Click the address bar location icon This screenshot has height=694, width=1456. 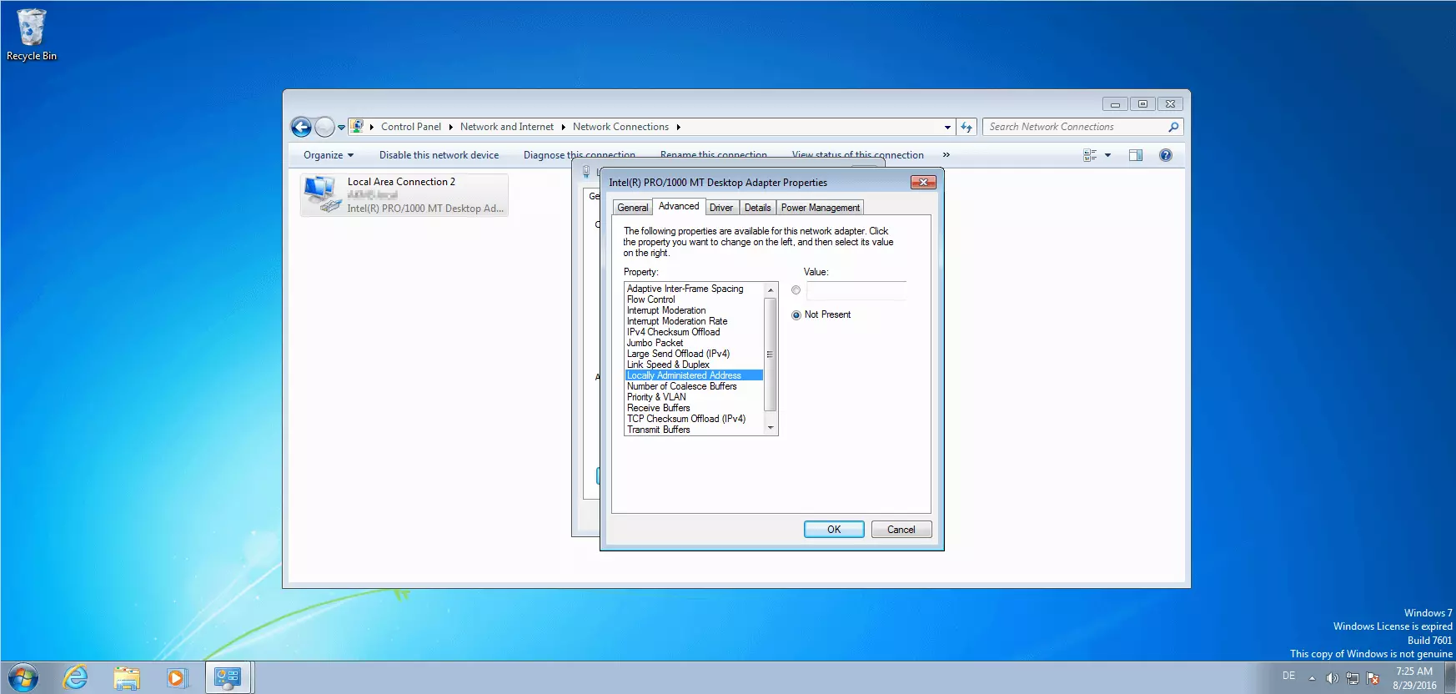(x=357, y=127)
